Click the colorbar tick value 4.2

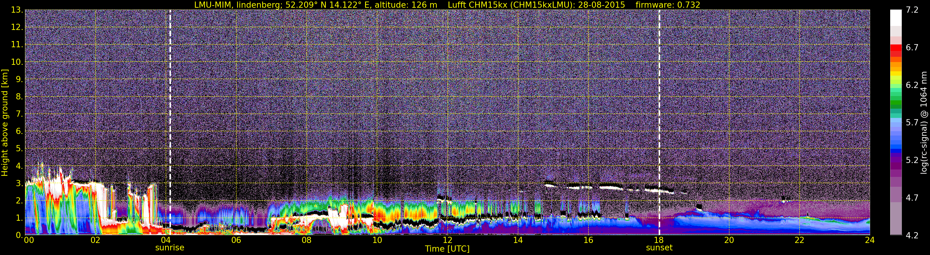coord(912,235)
